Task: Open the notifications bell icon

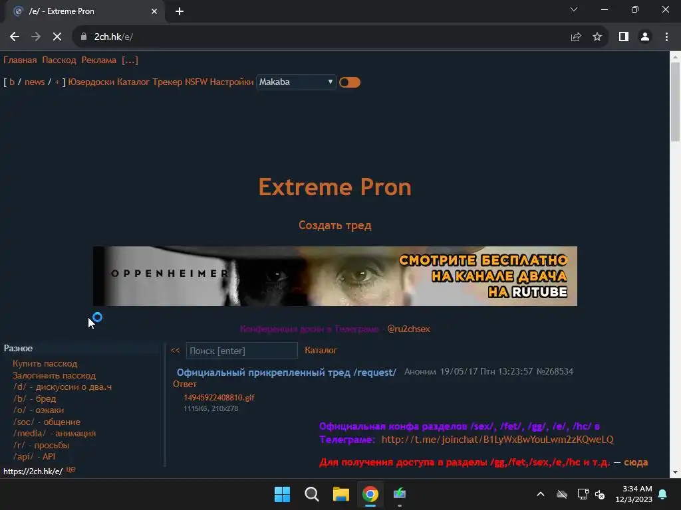Action: coord(663,494)
